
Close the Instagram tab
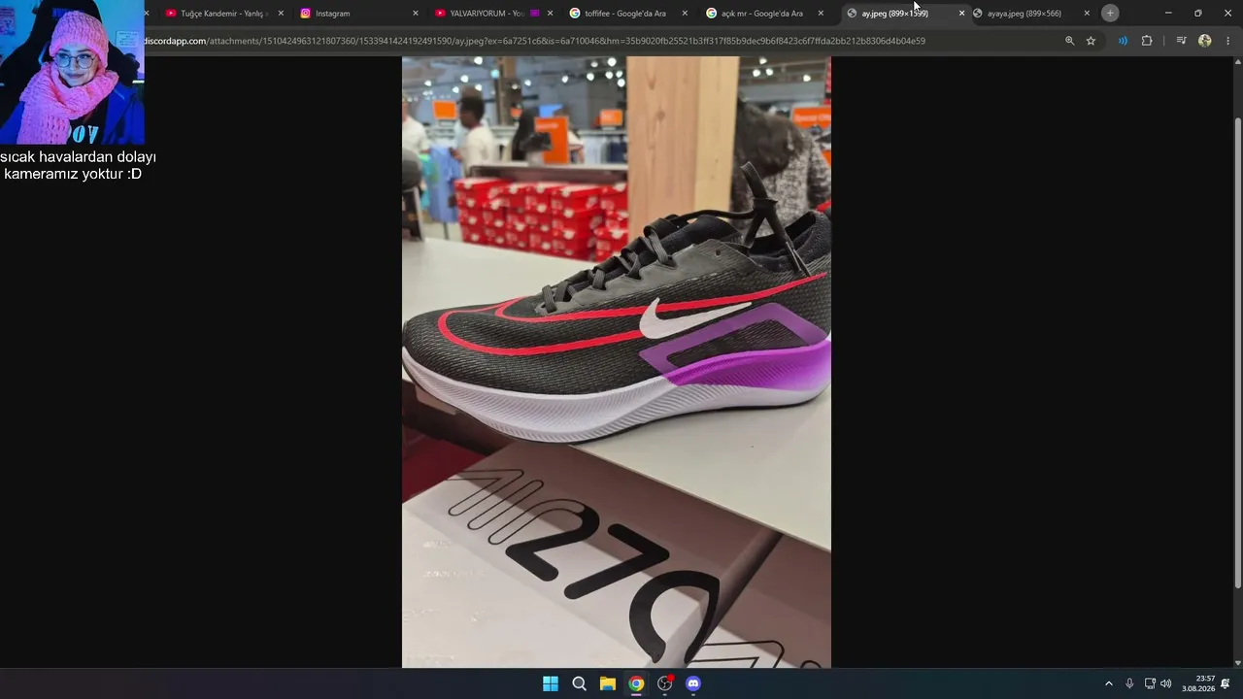(416, 14)
